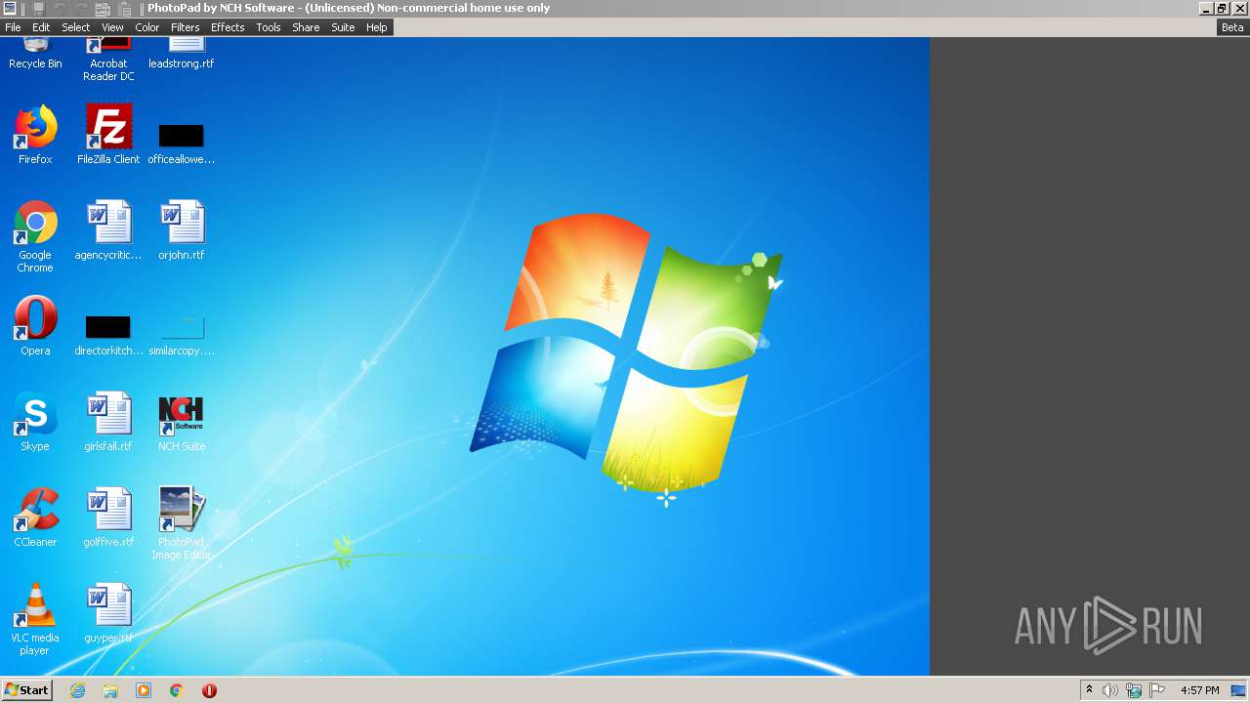Screen dimensions: 1250x703
Task: Open the Select menu
Action: [x=75, y=27]
